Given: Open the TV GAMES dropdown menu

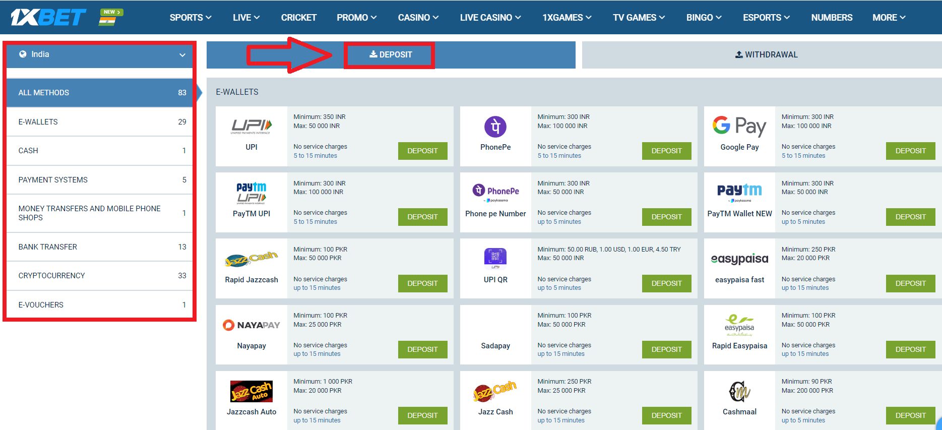Looking at the screenshot, I should 639,17.
